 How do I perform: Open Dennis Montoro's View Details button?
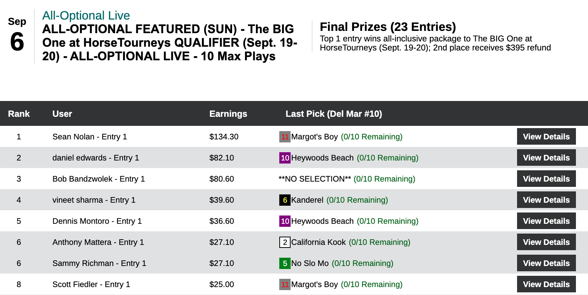click(546, 221)
